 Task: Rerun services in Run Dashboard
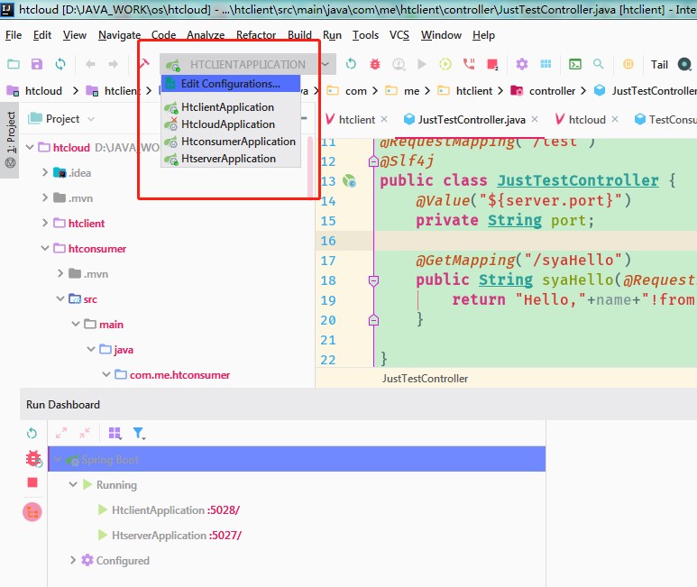click(x=32, y=434)
